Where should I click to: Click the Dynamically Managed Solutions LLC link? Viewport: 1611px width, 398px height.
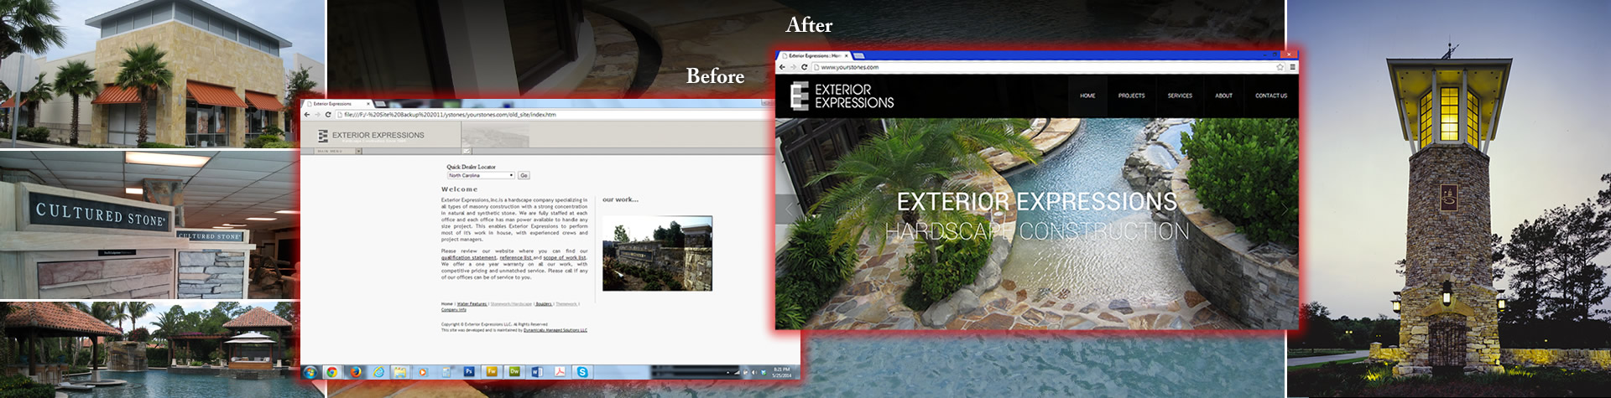tap(555, 330)
